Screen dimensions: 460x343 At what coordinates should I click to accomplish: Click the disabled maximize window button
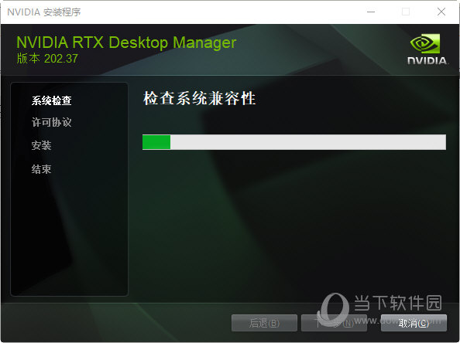pyautogui.click(x=406, y=12)
